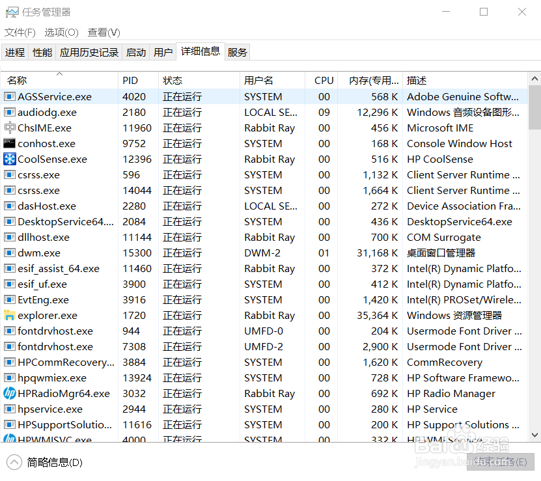Viewport: 541px width, 481px height.
Task: Click the AGSService.exe process icon
Action: coord(9,96)
